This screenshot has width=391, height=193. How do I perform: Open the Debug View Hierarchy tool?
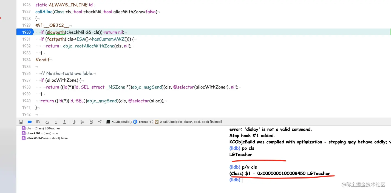click(73, 122)
